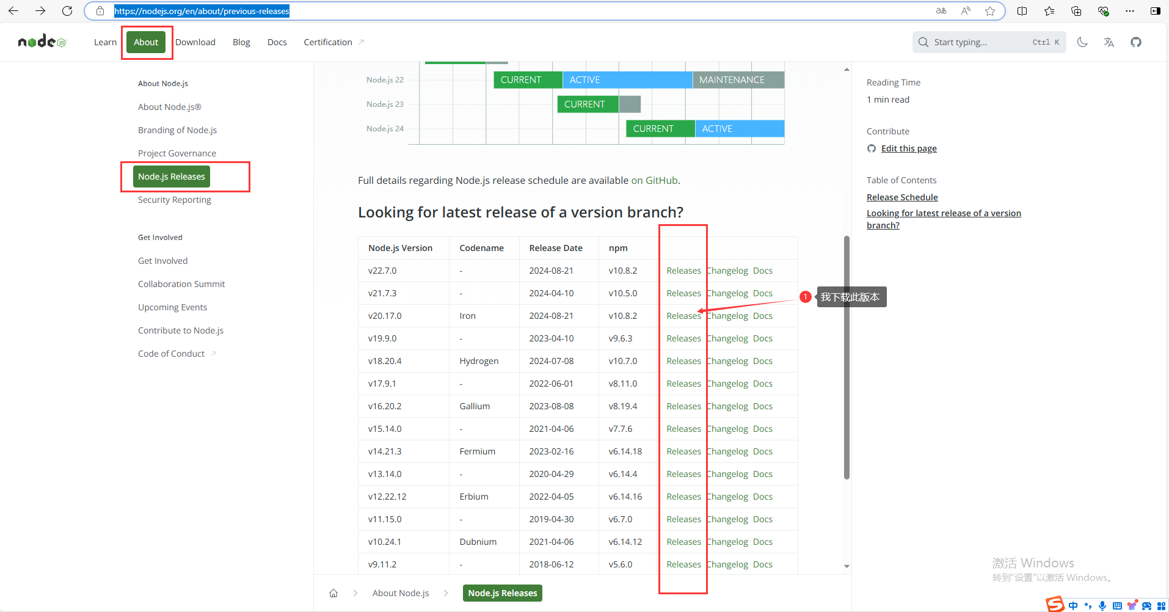Open Releases link for v20.17.0
1169x612 pixels.
coord(683,316)
